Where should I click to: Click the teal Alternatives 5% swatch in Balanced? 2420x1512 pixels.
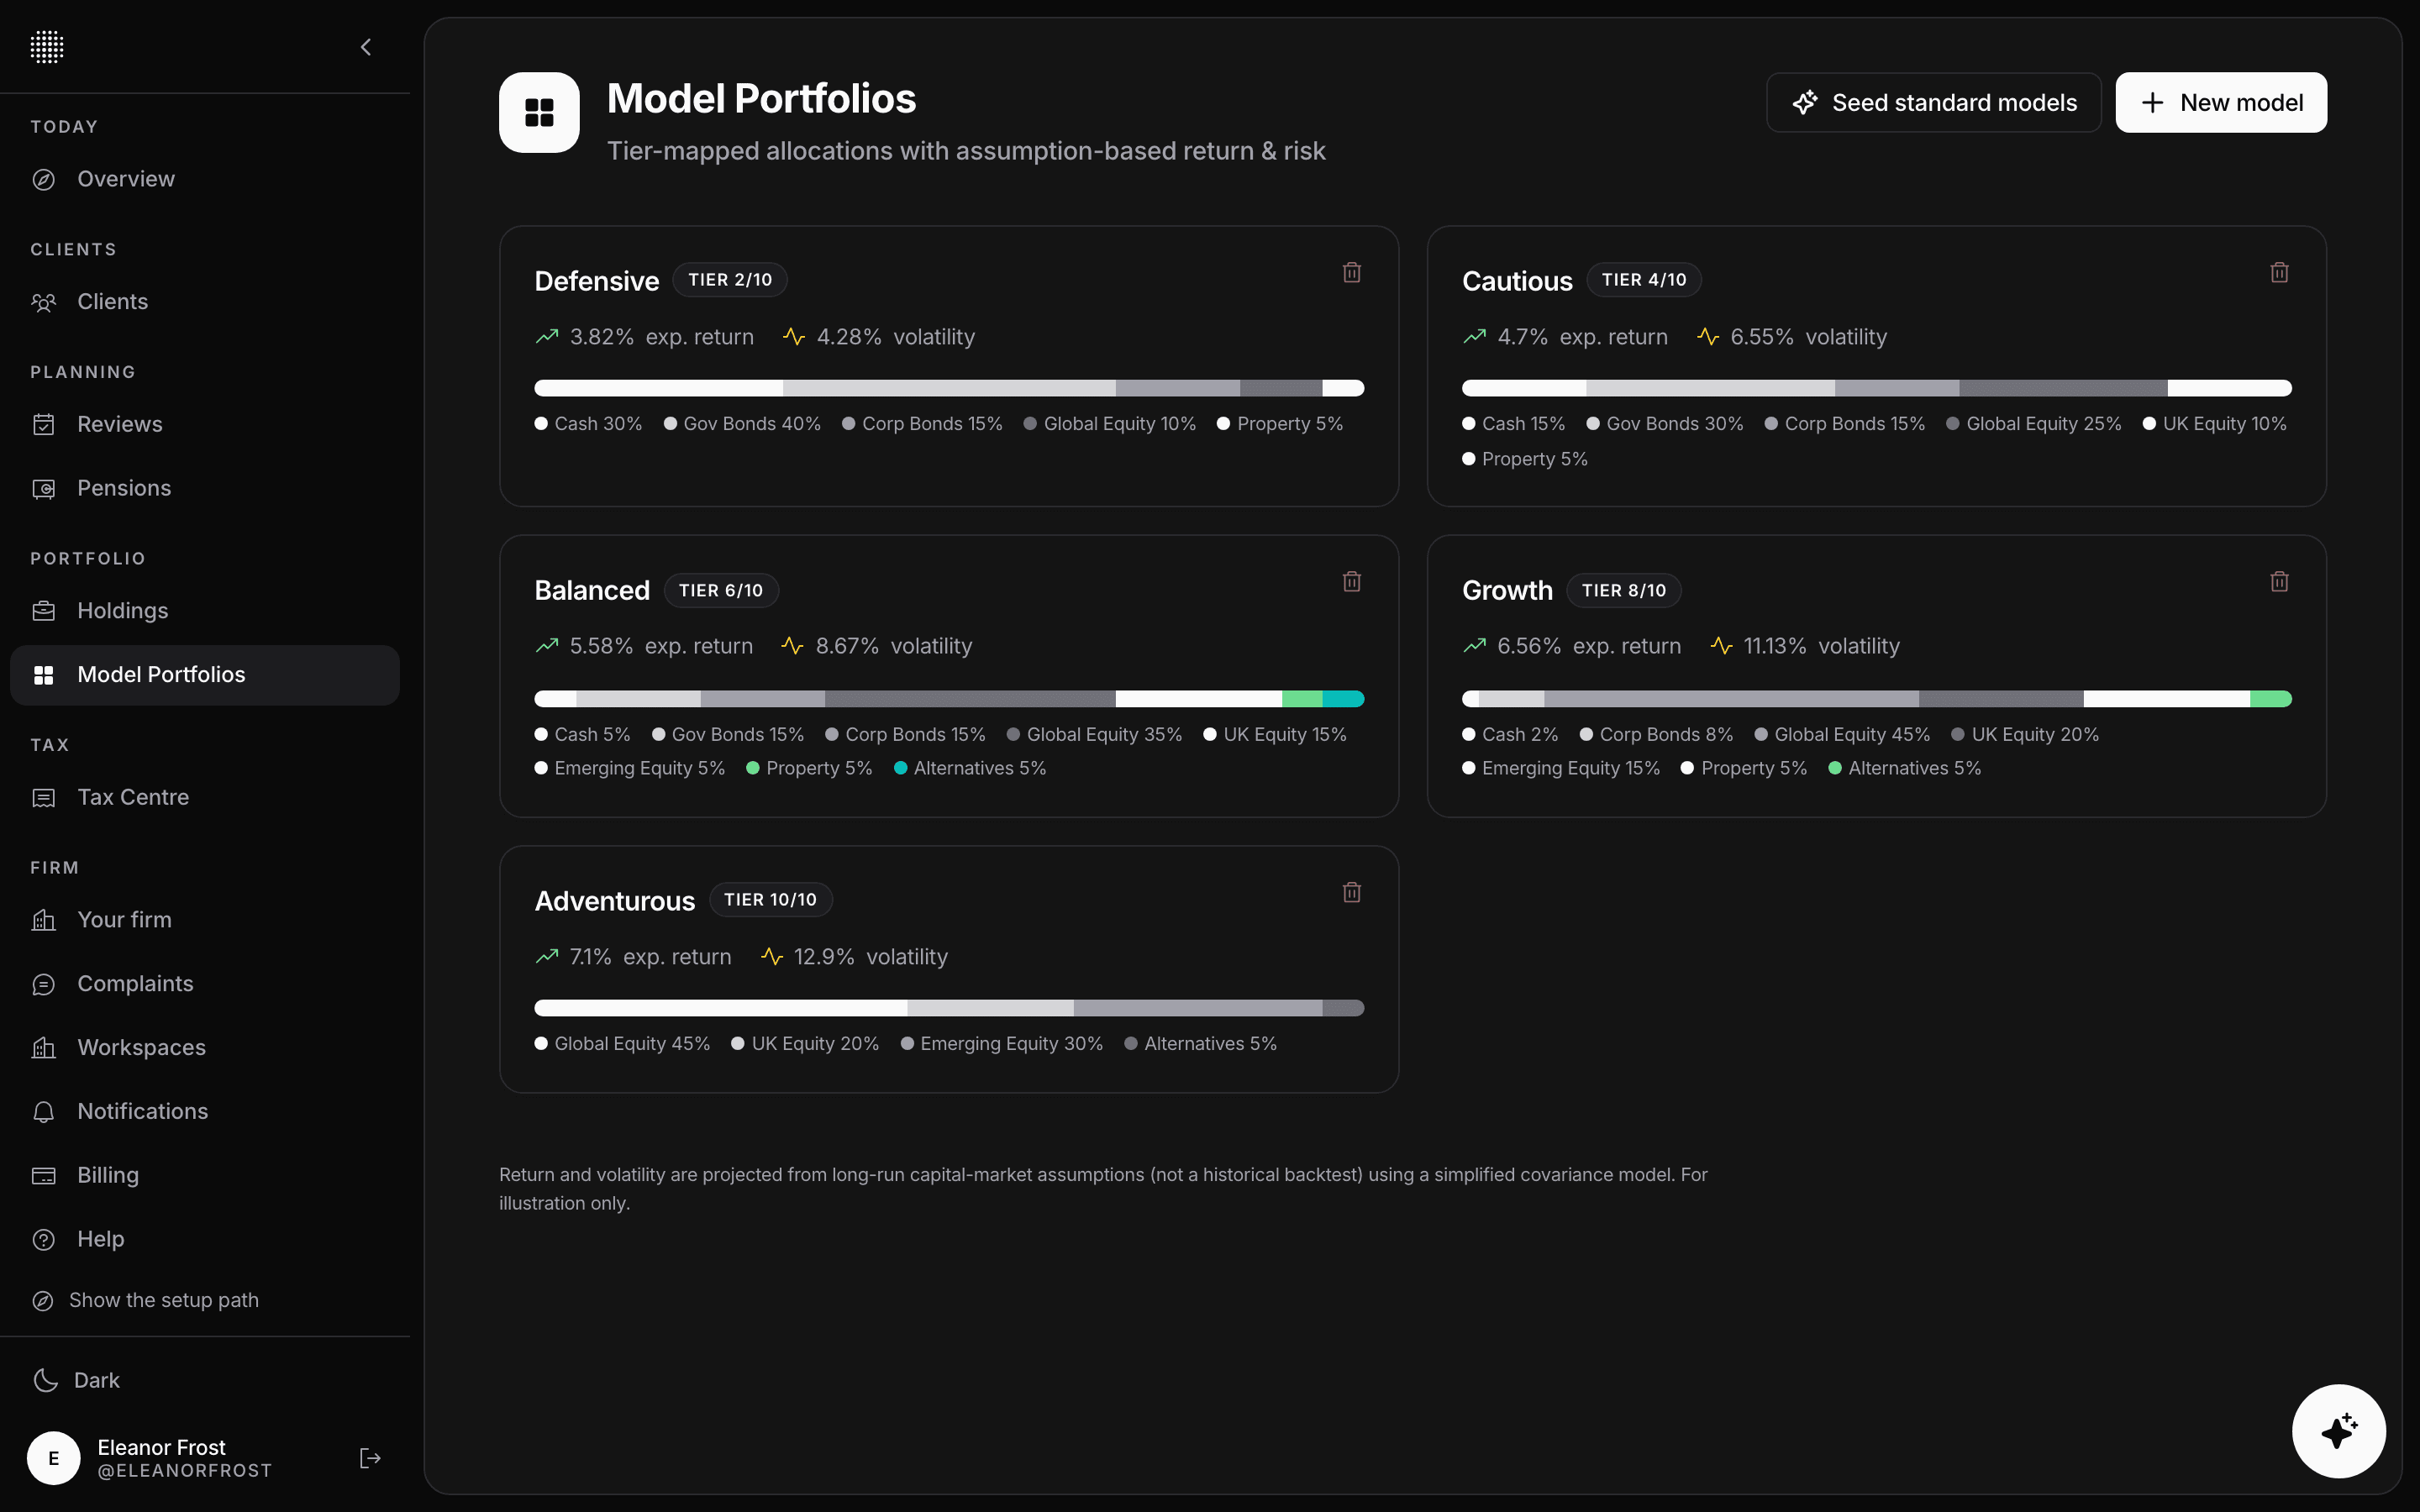(900, 768)
